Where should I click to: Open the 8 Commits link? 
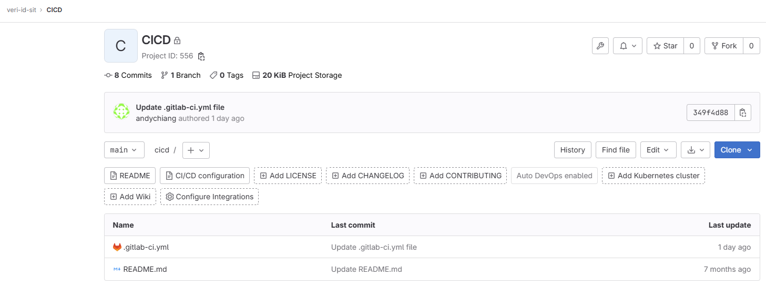point(128,75)
